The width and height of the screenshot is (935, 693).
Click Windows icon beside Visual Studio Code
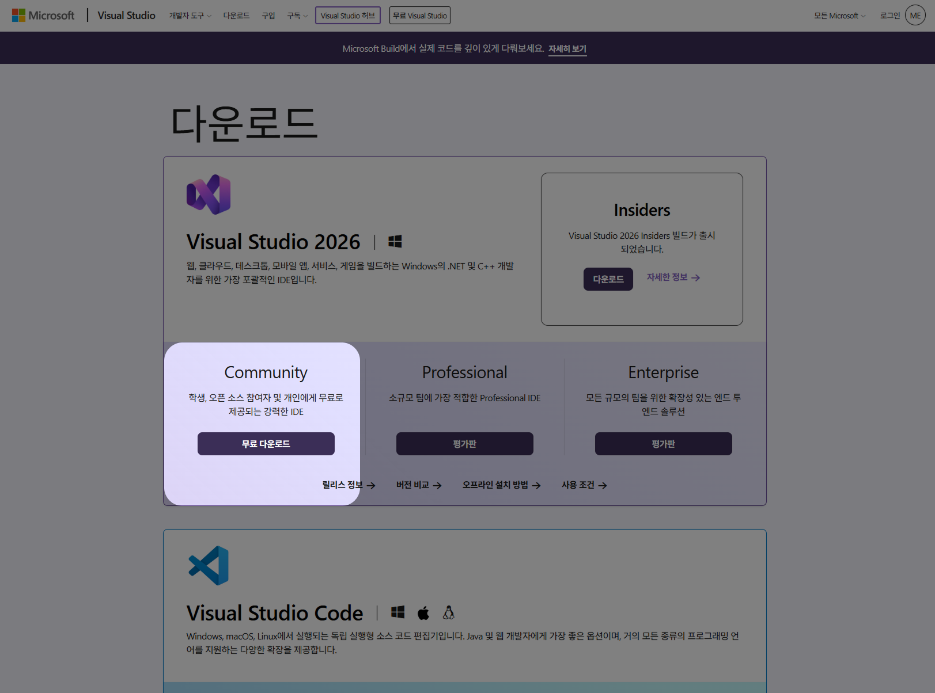coord(398,612)
